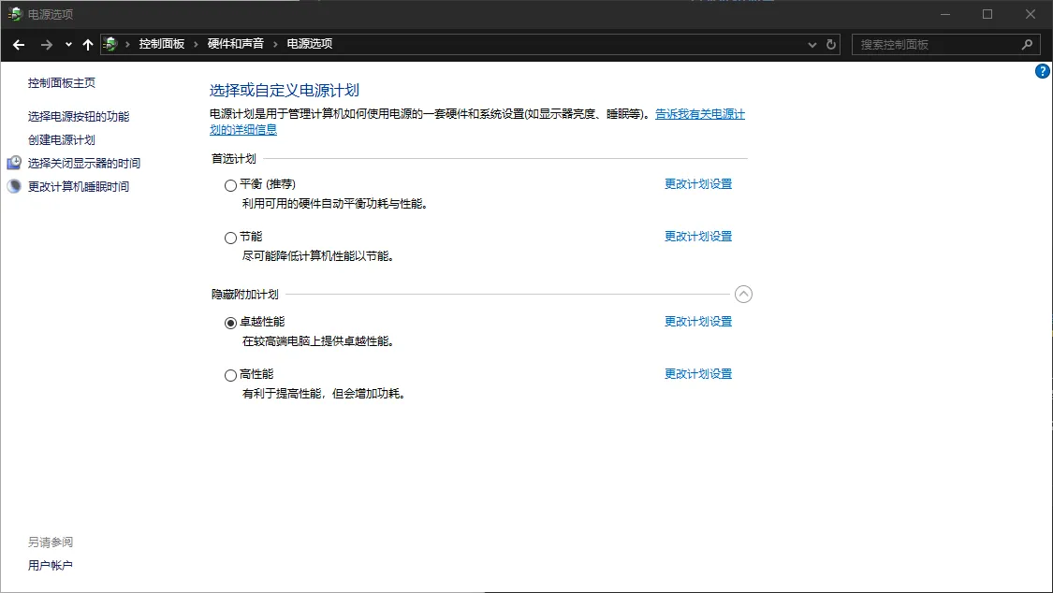Screen dimensions: 1053x593
Task: Select the 节能 power plan
Action: pyautogui.click(x=230, y=238)
